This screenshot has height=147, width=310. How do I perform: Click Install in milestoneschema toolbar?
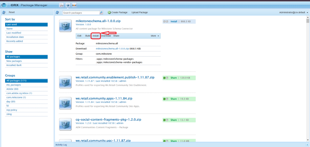click(96, 36)
